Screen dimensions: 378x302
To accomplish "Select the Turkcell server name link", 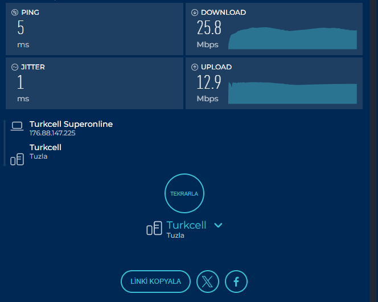I will (x=186, y=225).
